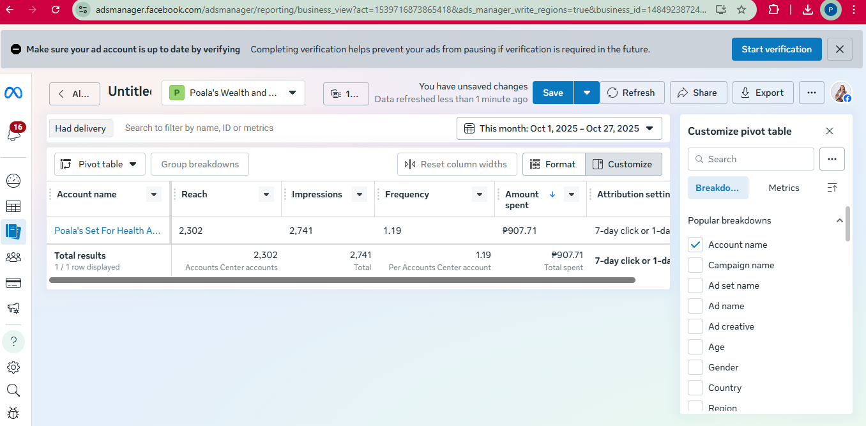The height and width of the screenshot is (426, 866).
Task: Uncheck the Account name breakdown
Action: click(x=695, y=245)
